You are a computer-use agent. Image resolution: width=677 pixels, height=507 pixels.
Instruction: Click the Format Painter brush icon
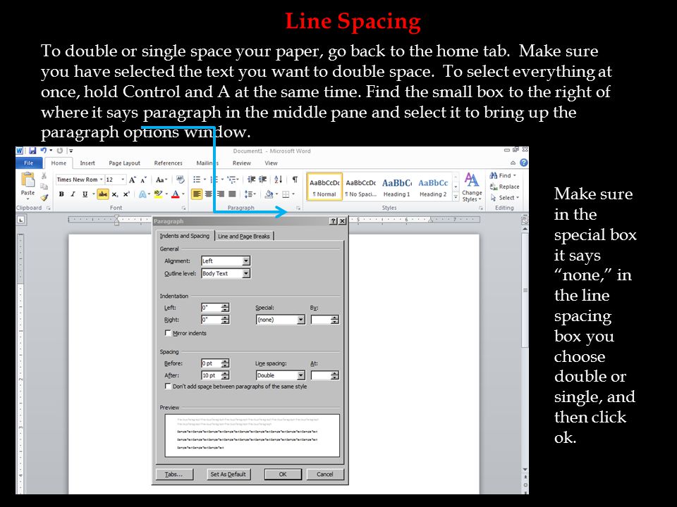(44, 197)
